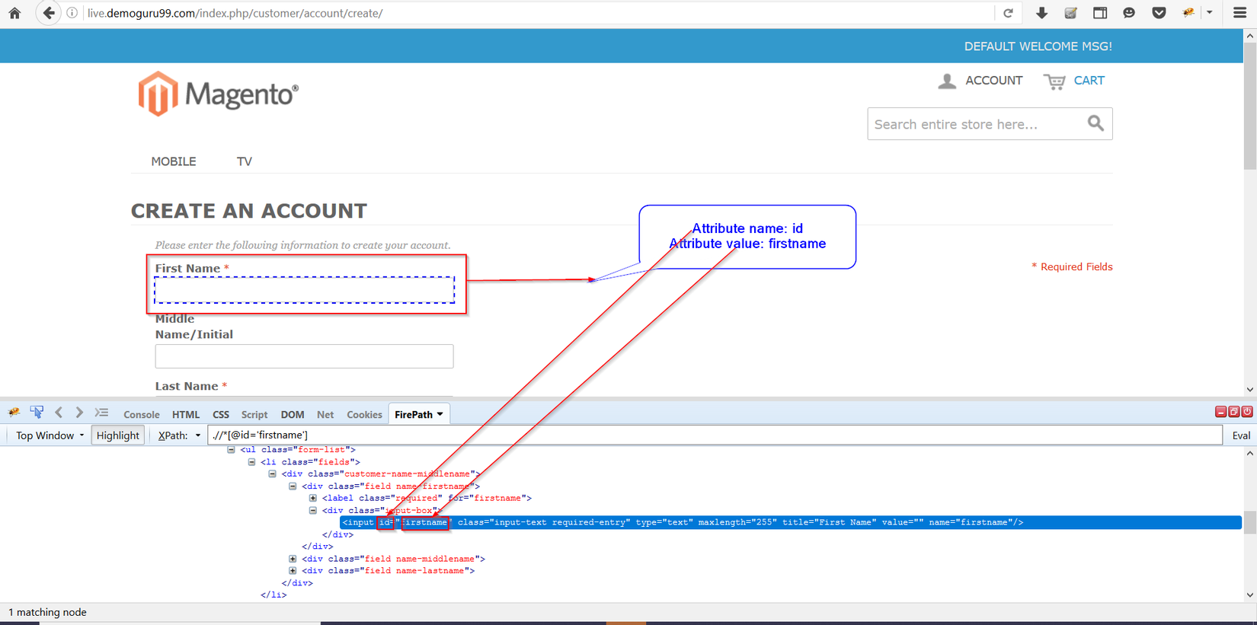Detach Firebug into a separate window
The height and width of the screenshot is (625, 1257).
click(x=1233, y=412)
